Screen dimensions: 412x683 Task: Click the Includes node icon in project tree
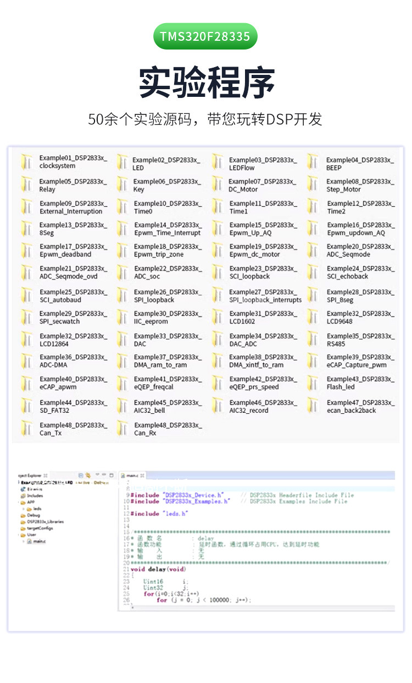coord(23,496)
